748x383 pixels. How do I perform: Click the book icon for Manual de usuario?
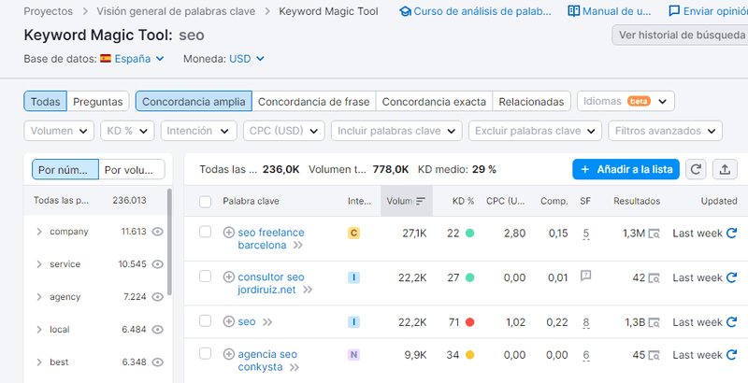574,11
